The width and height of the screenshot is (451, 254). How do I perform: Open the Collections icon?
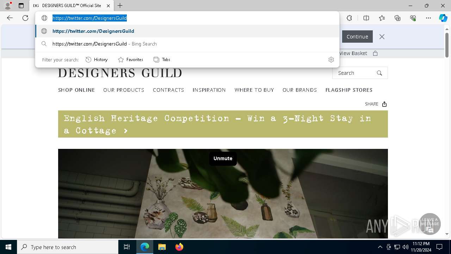[397, 18]
